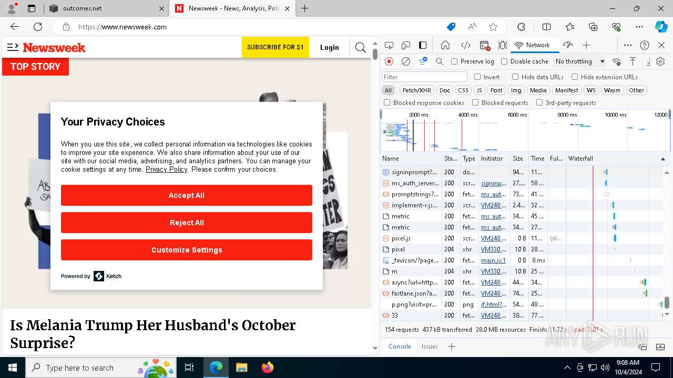
Task: Check the Invert filter checkbox
Action: (477, 77)
